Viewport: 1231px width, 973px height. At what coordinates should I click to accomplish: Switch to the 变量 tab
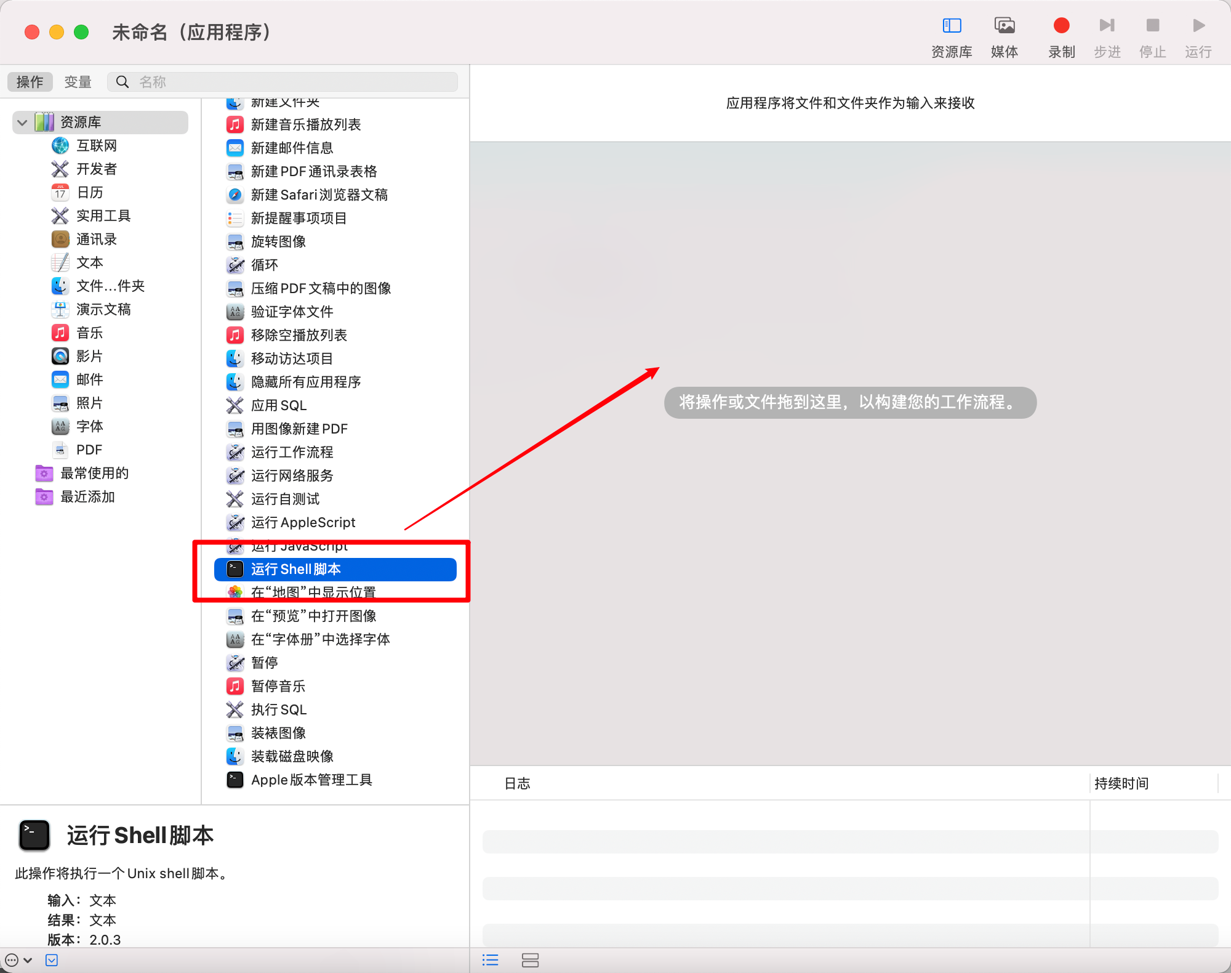click(x=78, y=81)
